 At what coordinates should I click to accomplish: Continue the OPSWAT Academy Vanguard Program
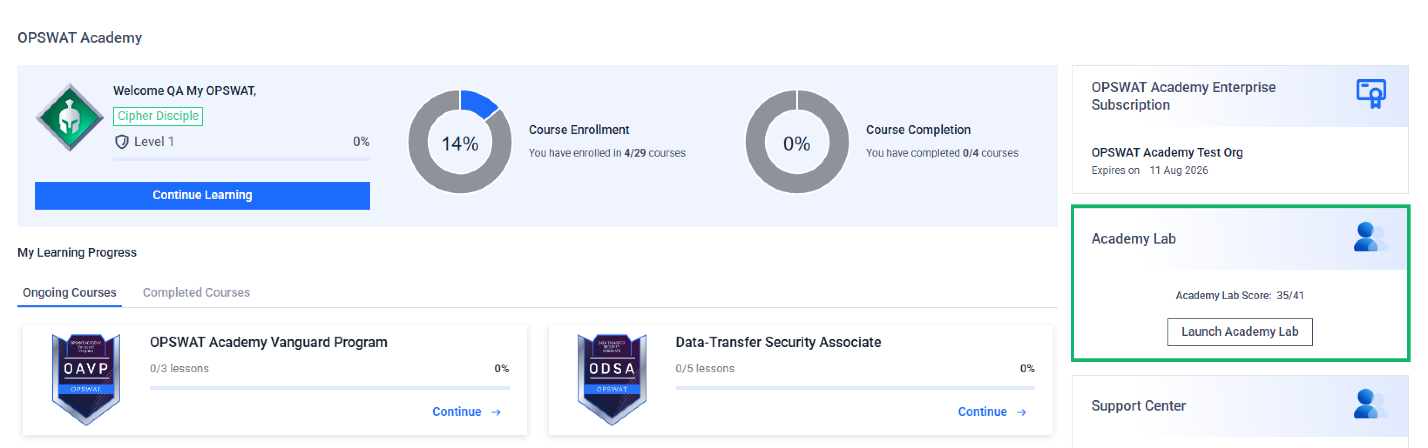(x=456, y=411)
